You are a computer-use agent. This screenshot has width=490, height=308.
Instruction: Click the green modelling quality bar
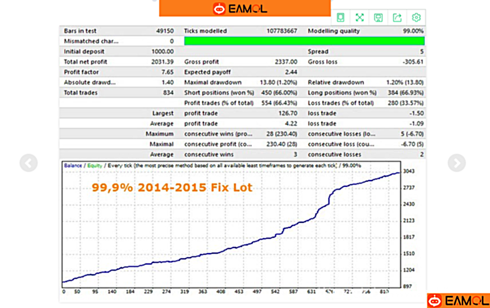[304, 41]
